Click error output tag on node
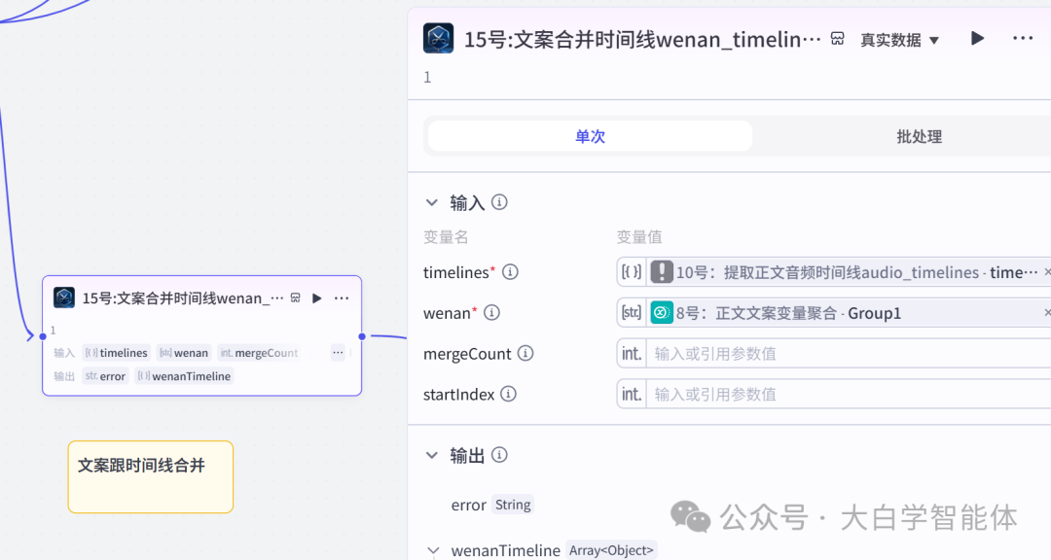Screen dimensions: 1051x560 (105, 376)
